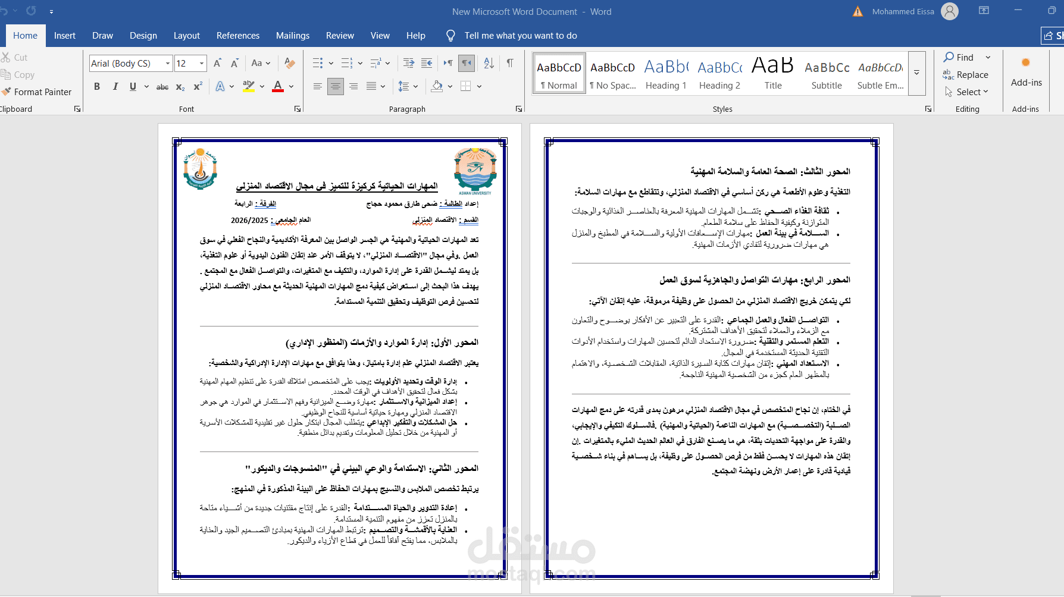This screenshot has width=1064, height=597.
Task: Click the Redo arrow in title bar
Action: point(31,11)
